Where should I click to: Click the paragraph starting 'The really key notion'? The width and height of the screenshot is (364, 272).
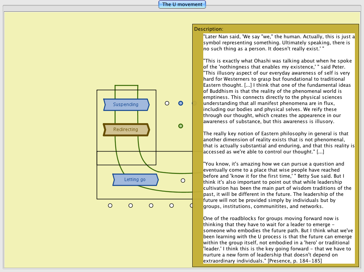tap(279, 142)
